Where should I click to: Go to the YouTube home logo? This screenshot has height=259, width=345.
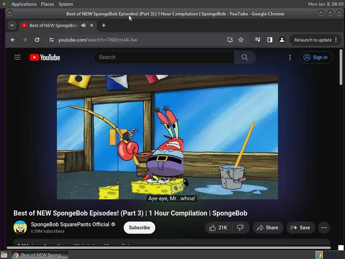[45, 57]
